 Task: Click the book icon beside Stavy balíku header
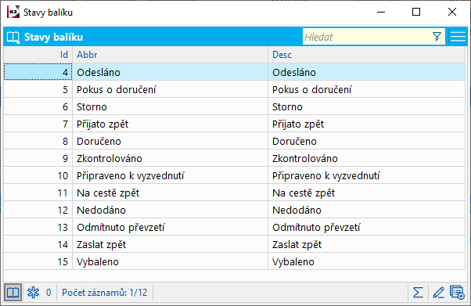pos(13,38)
